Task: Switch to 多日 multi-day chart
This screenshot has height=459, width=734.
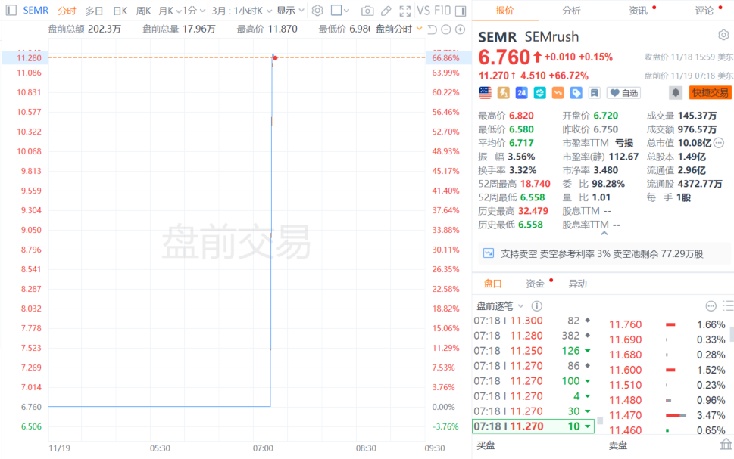Action: pos(94,11)
